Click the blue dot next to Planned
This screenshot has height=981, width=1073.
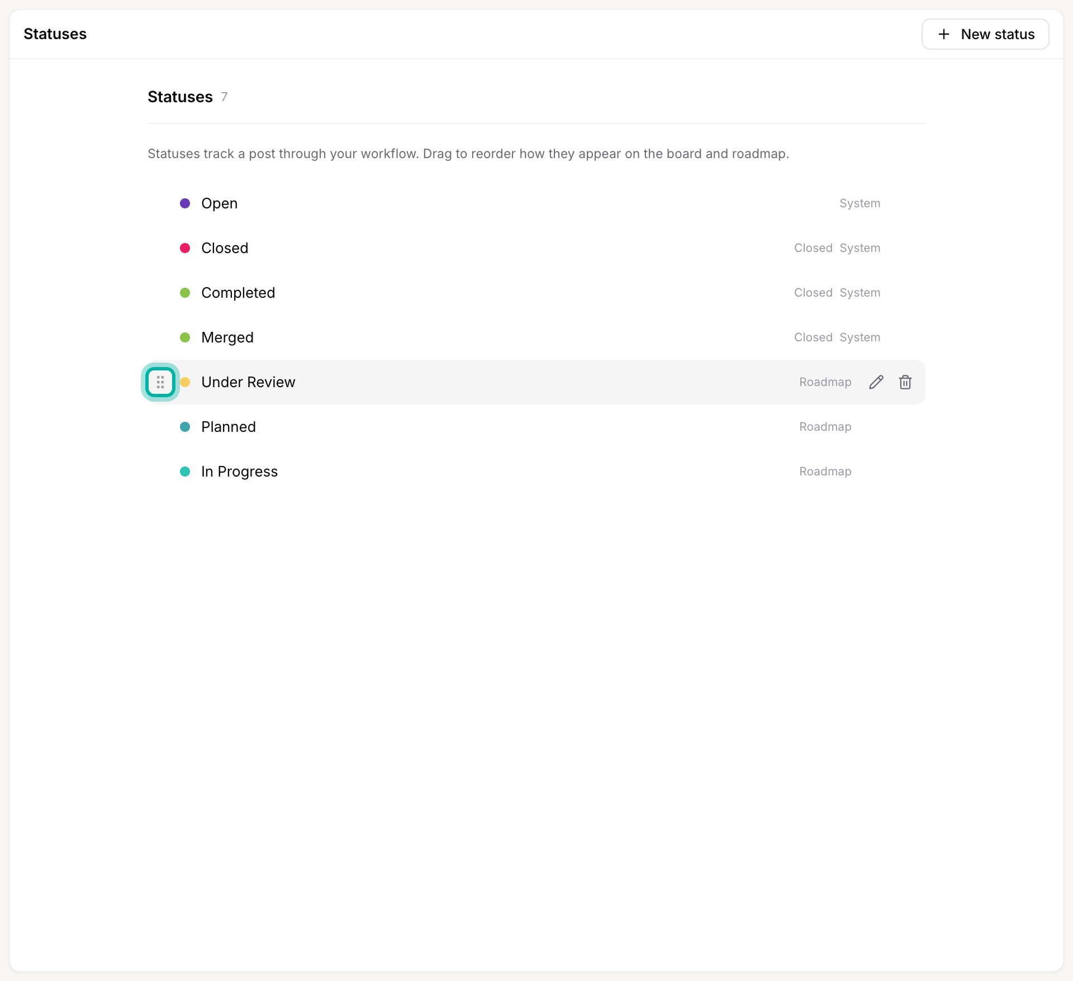(185, 427)
